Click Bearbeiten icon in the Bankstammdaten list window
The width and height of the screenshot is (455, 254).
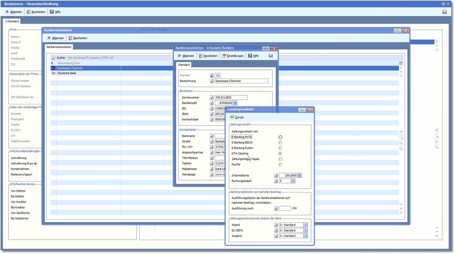[70, 38]
